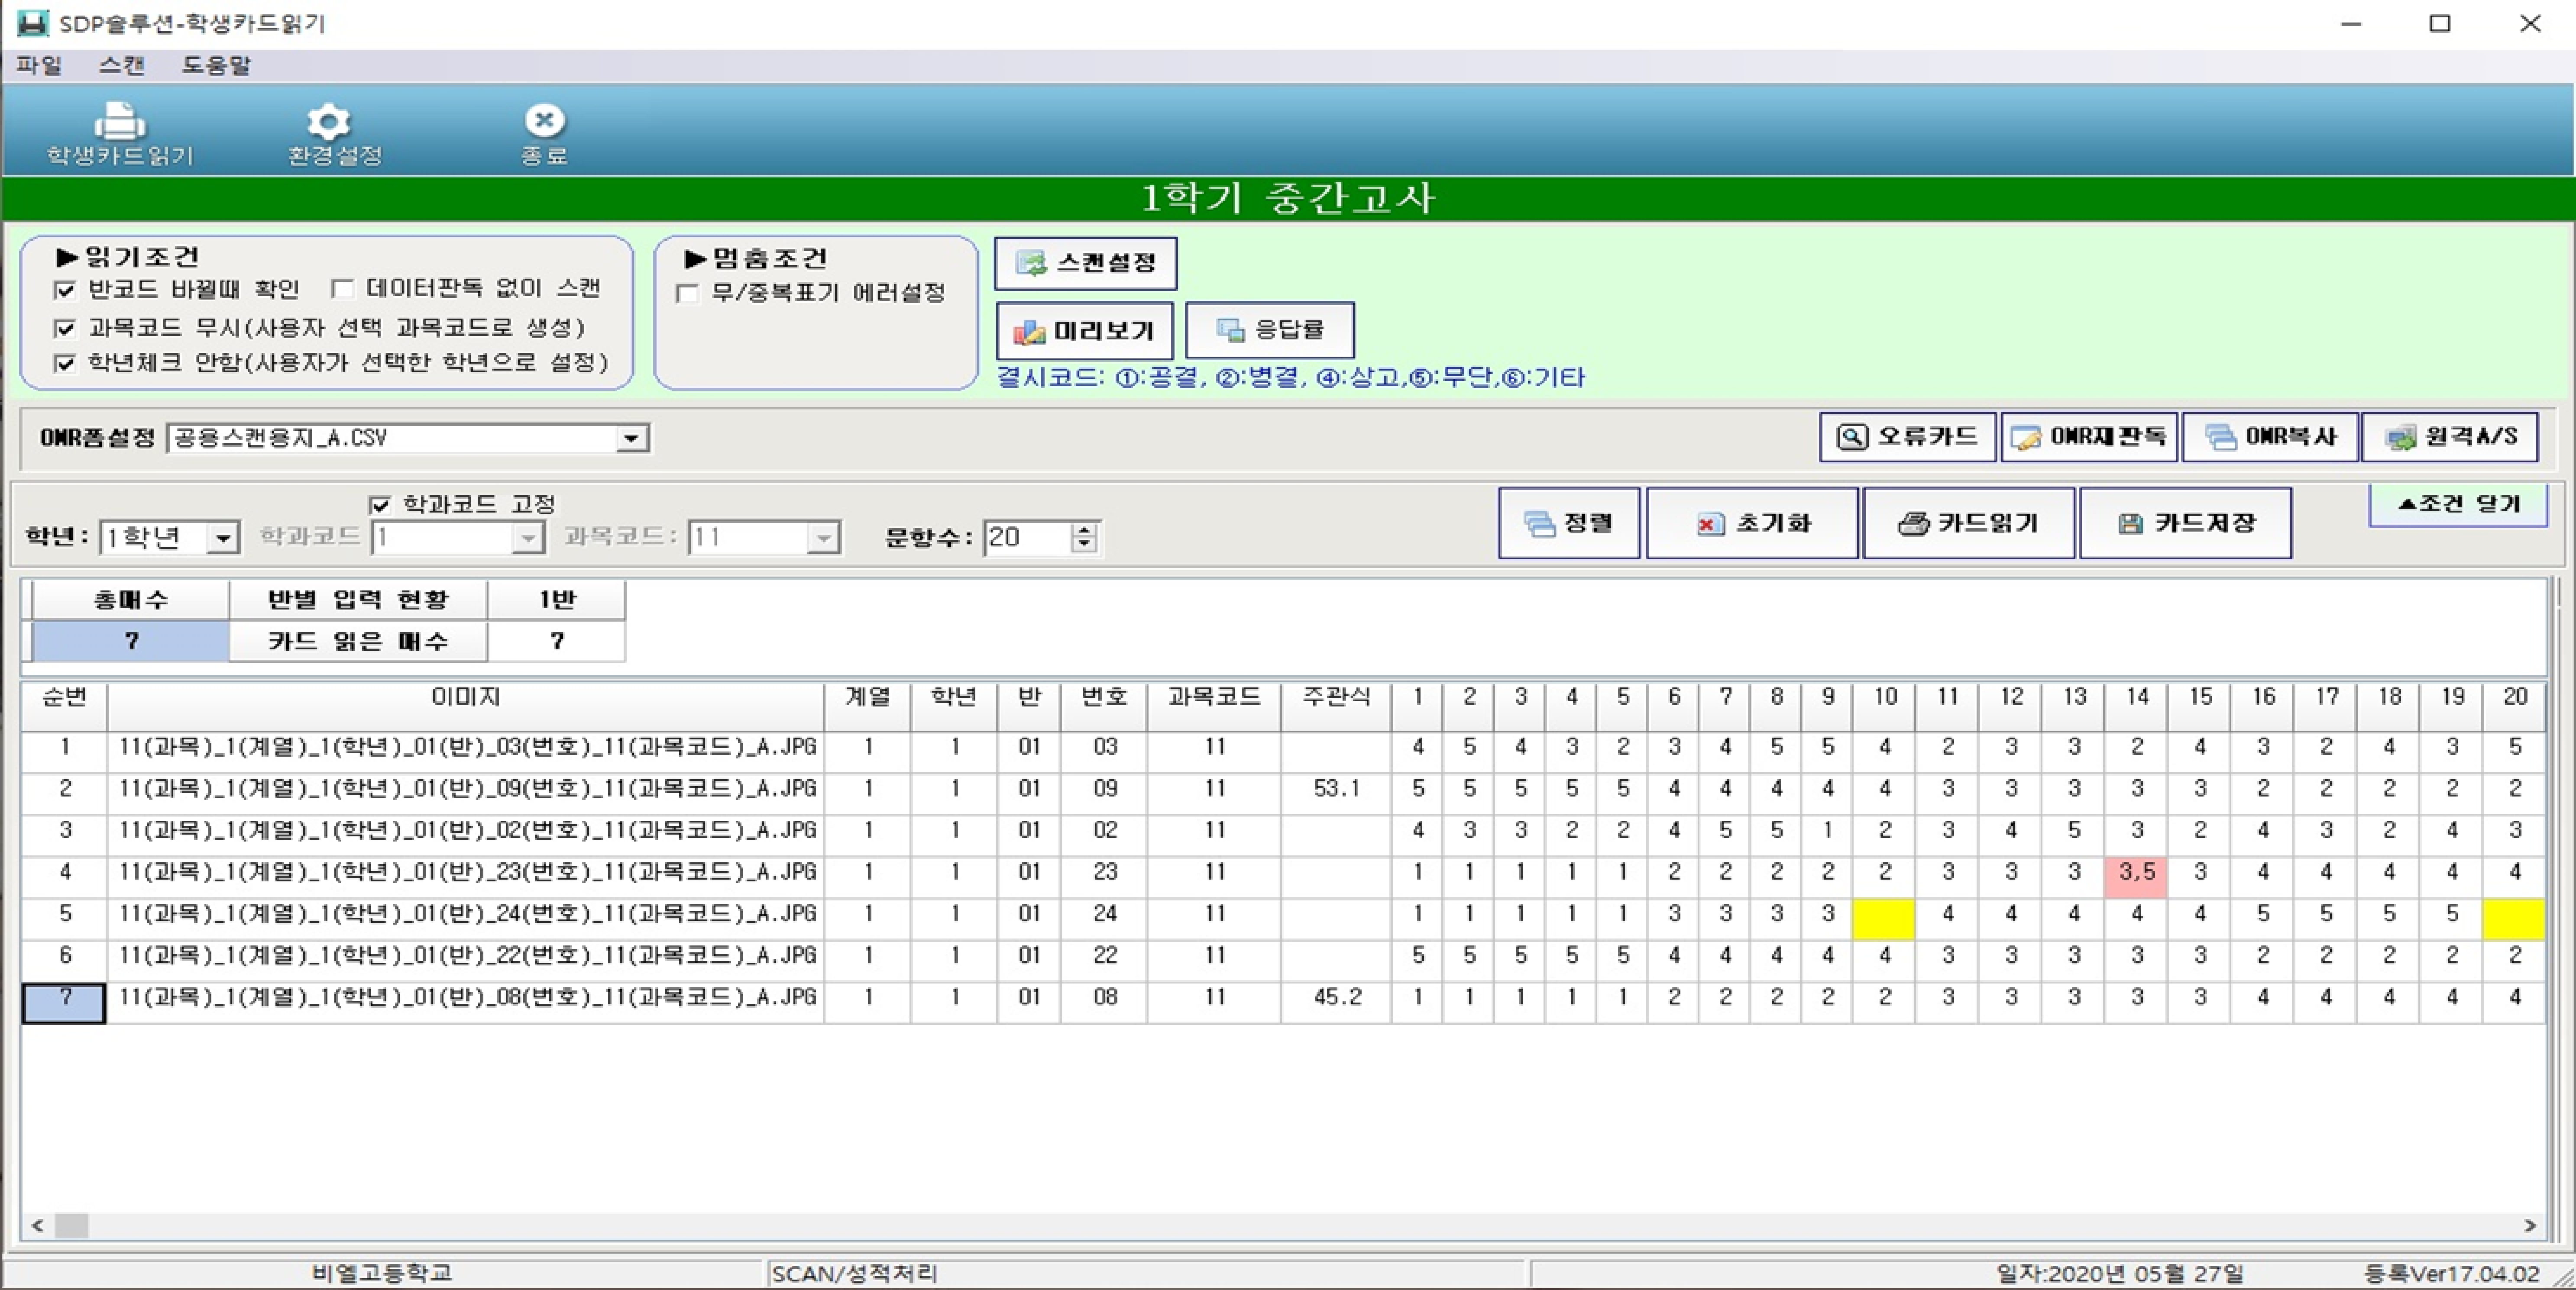
Task: Click the 종료 exit icon
Action: pyautogui.click(x=544, y=134)
